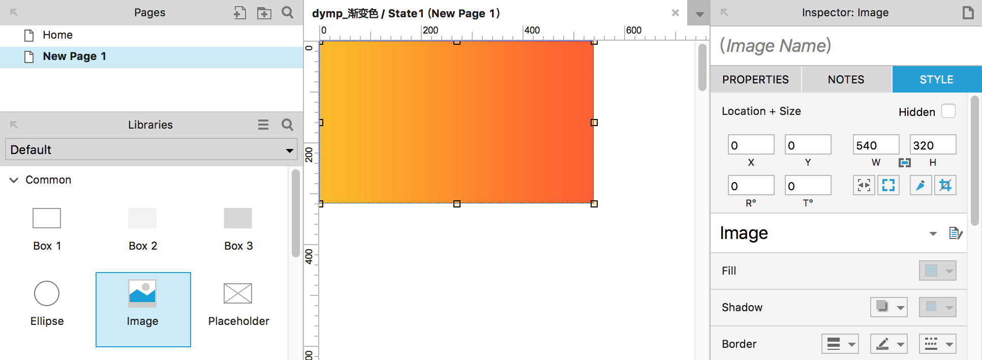Open the Border line color dropdown
The height and width of the screenshot is (360, 982).
[889, 344]
